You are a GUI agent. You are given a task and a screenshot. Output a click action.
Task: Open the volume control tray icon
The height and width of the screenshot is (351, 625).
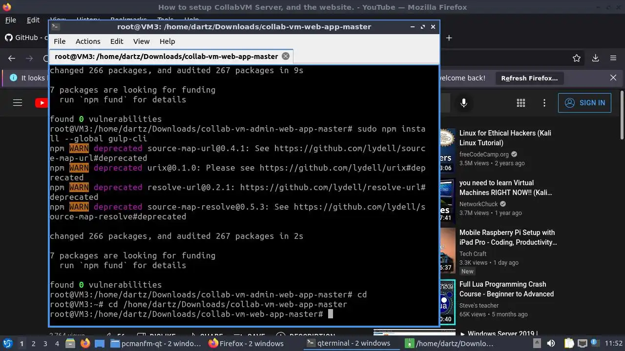tap(551, 344)
